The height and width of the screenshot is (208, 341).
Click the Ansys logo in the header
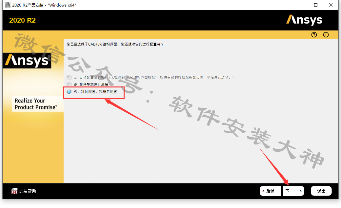point(304,20)
